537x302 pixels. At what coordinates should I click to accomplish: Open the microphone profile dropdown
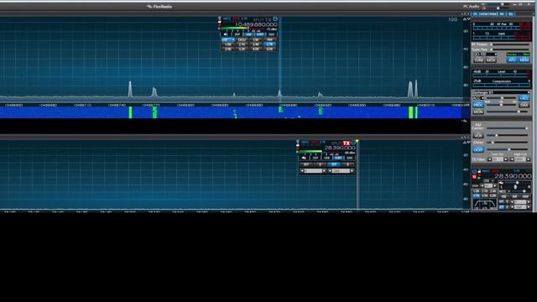pos(501,92)
